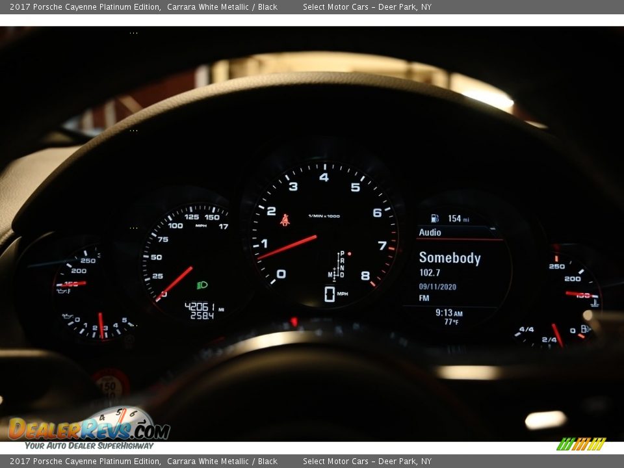Screen dimensions: 624x468
Task: Select the song title Somebody
Action: coord(450,258)
